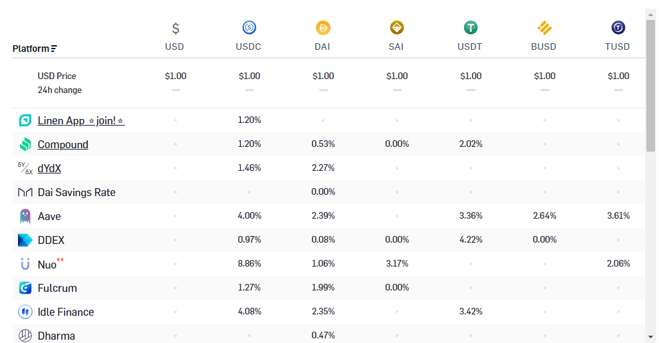Click the DAI coin icon
Image resolution: width=659 pixels, height=343 pixels.
(323, 28)
